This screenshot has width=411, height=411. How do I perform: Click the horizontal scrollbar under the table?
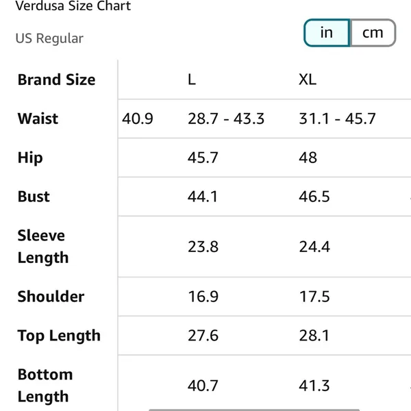(x=254, y=410)
